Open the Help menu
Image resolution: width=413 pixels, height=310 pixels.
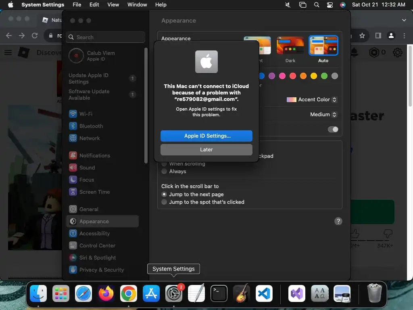pos(161,5)
